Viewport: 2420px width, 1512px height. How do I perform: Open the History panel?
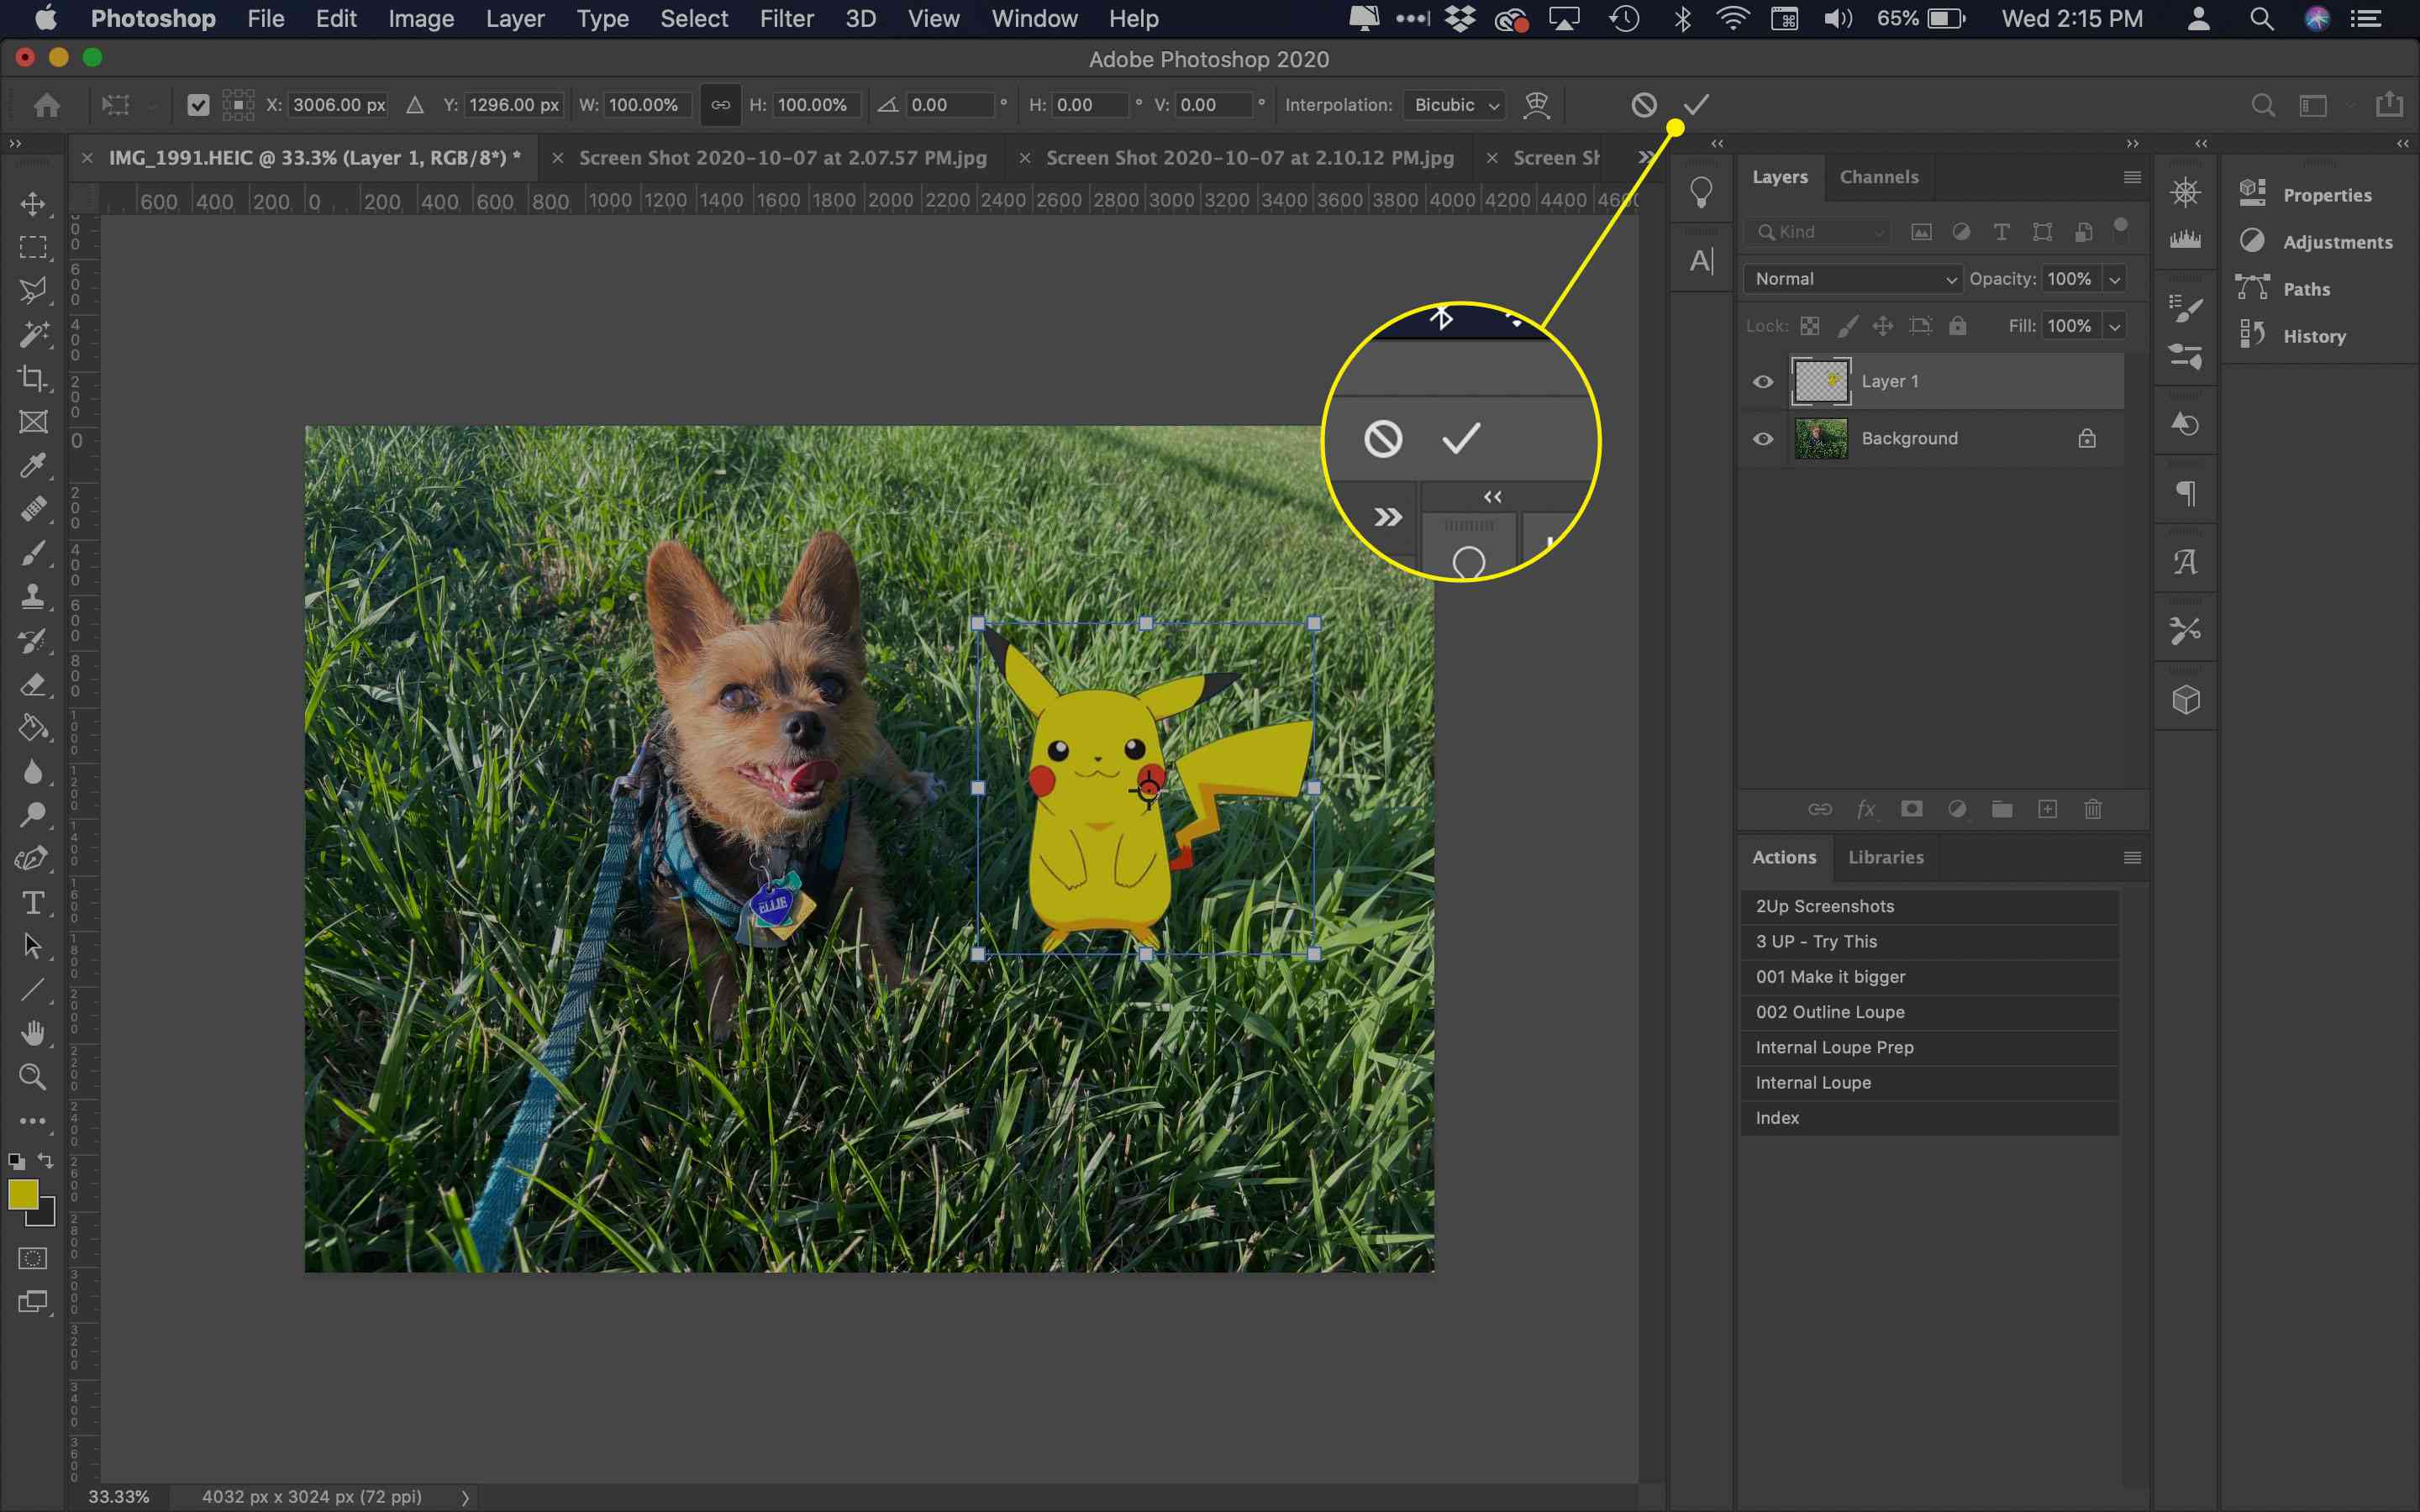pyautogui.click(x=2314, y=336)
